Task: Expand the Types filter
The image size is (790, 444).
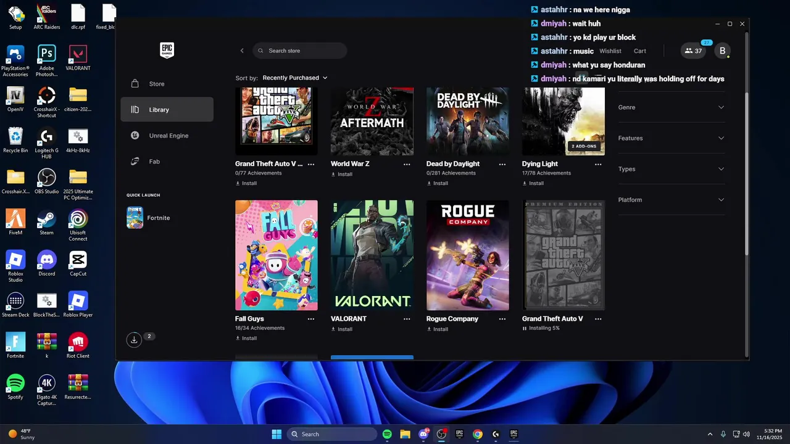Action: tap(671, 169)
